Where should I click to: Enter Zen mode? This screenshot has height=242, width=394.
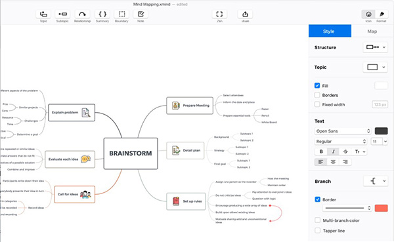[219, 14]
